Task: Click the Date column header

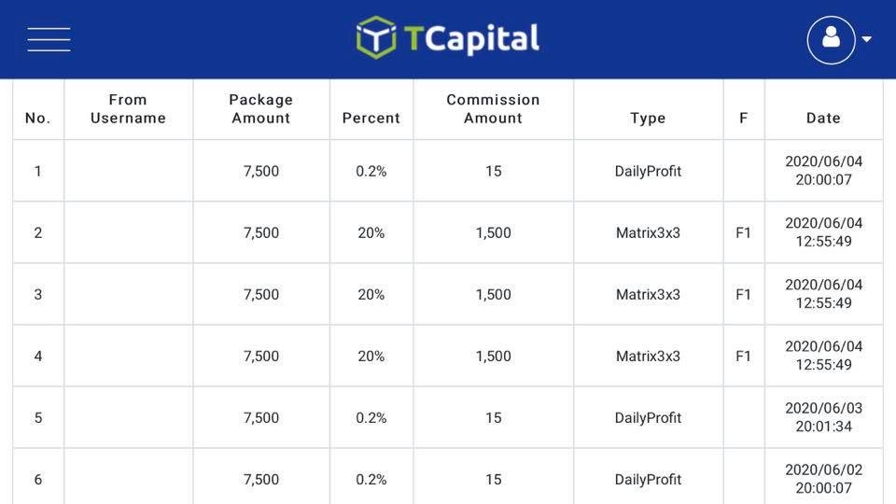Action: click(823, 119)
